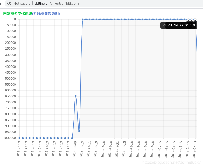Click the y-axis label 1000000

click(x=10, y=138)
